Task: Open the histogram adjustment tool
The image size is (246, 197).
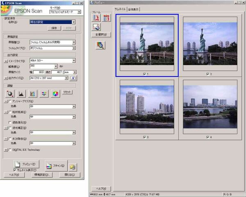Action: (21, 94)
